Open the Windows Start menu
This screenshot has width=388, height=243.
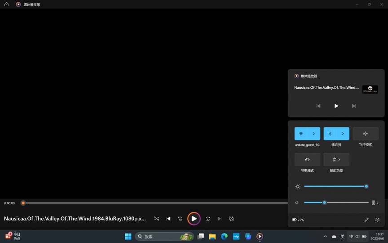(128, 237)
